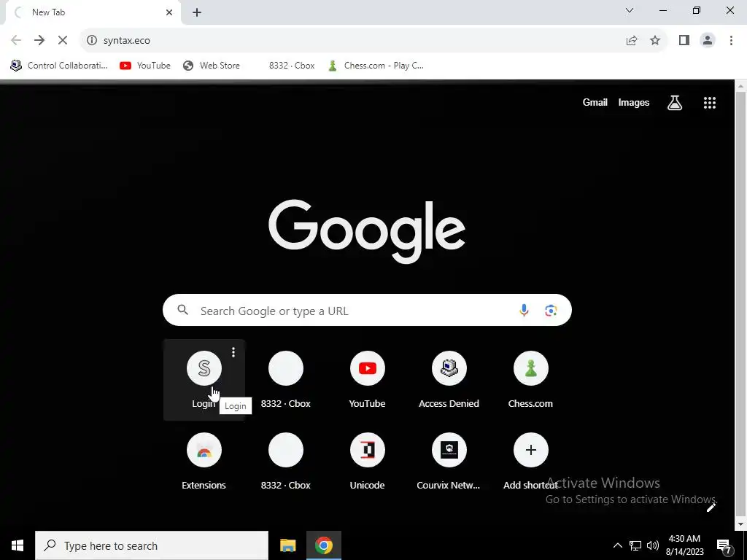Bookmark this tab with the star icon
747x560 pixels.
pyautogui.click(x=655, y=41)
